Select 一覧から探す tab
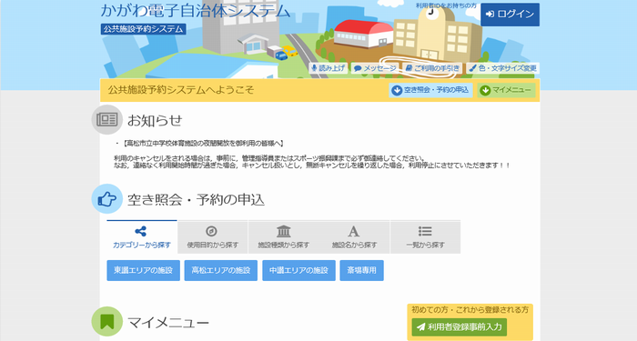The height and width of the screenshot is (341, 637). [425, 237]
